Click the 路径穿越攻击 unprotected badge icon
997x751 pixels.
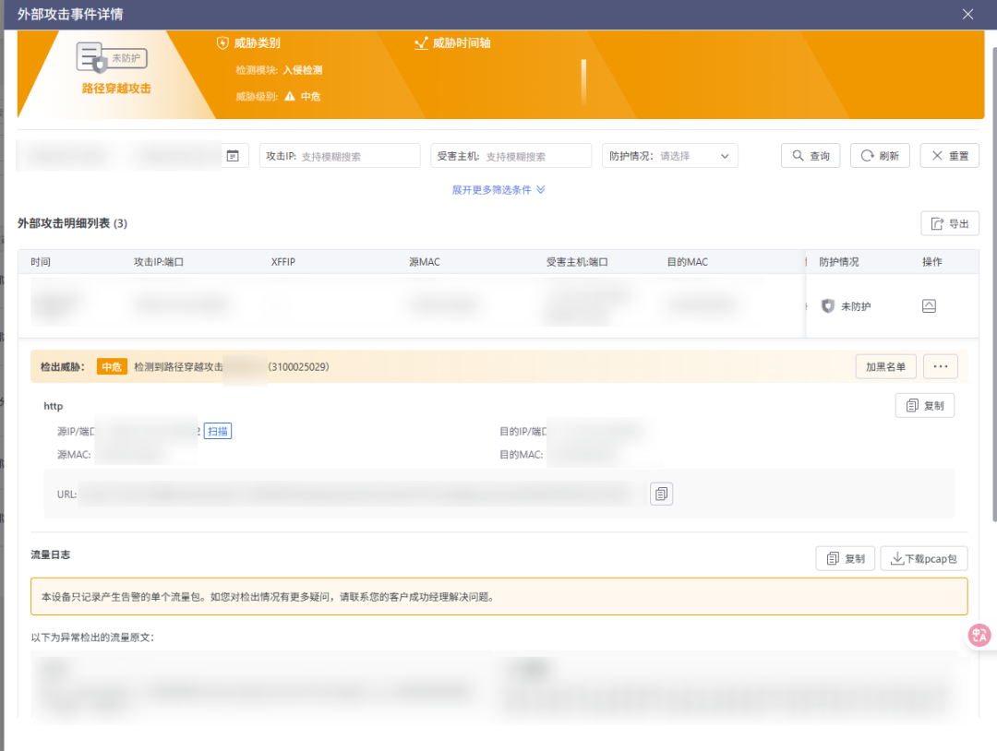(112, 58)
